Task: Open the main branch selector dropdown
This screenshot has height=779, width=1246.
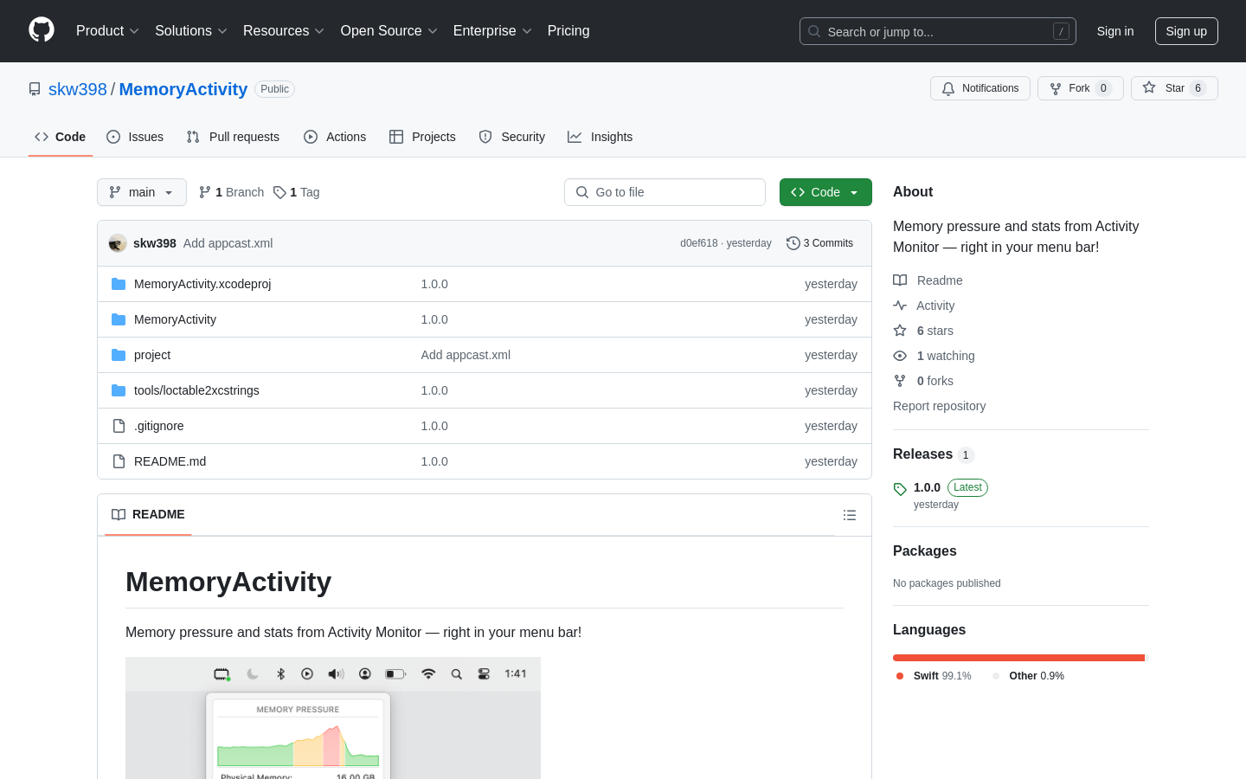Action: [x=142, y=192]
